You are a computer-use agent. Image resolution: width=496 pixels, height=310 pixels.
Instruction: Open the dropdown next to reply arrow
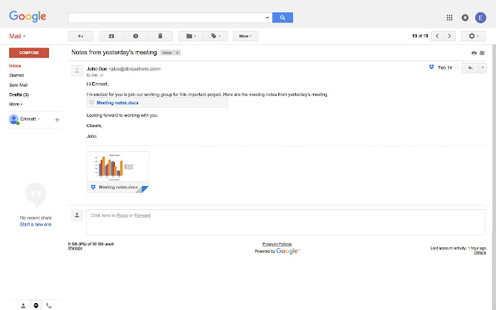click(x=482, y=67)
